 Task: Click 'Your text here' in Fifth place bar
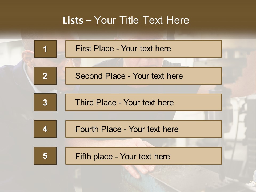(145, 157)
